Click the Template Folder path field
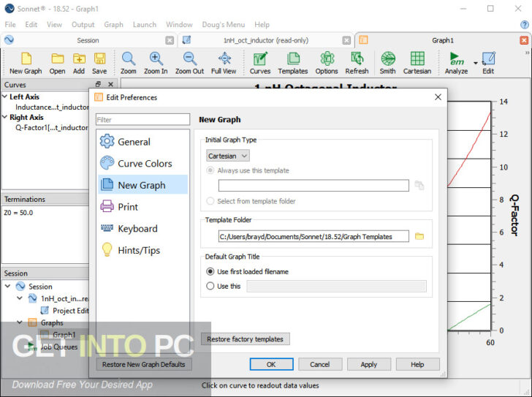The image size is (532, 397). point(313,236)
